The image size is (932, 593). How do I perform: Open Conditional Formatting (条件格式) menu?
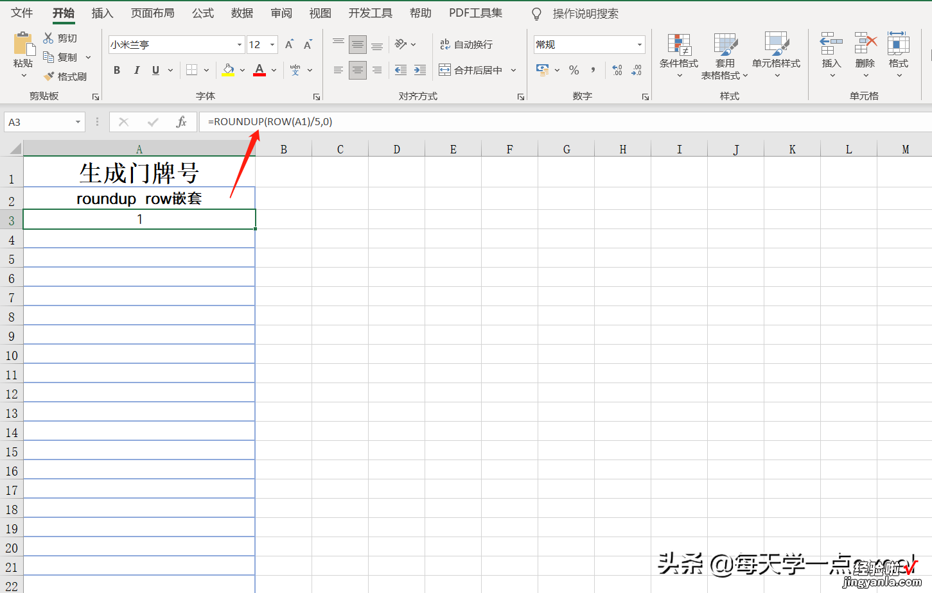coord(679,56)
